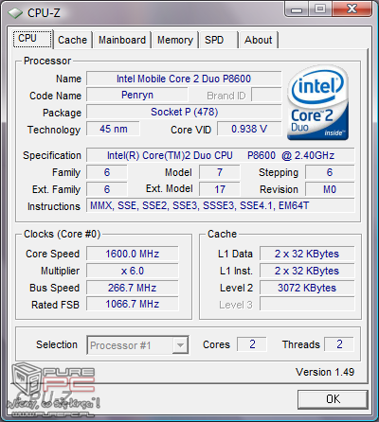Screen dimensions: 379x422
Task: Click the Clocks (Core #0) group label
Action: click(x=63, y=234)
